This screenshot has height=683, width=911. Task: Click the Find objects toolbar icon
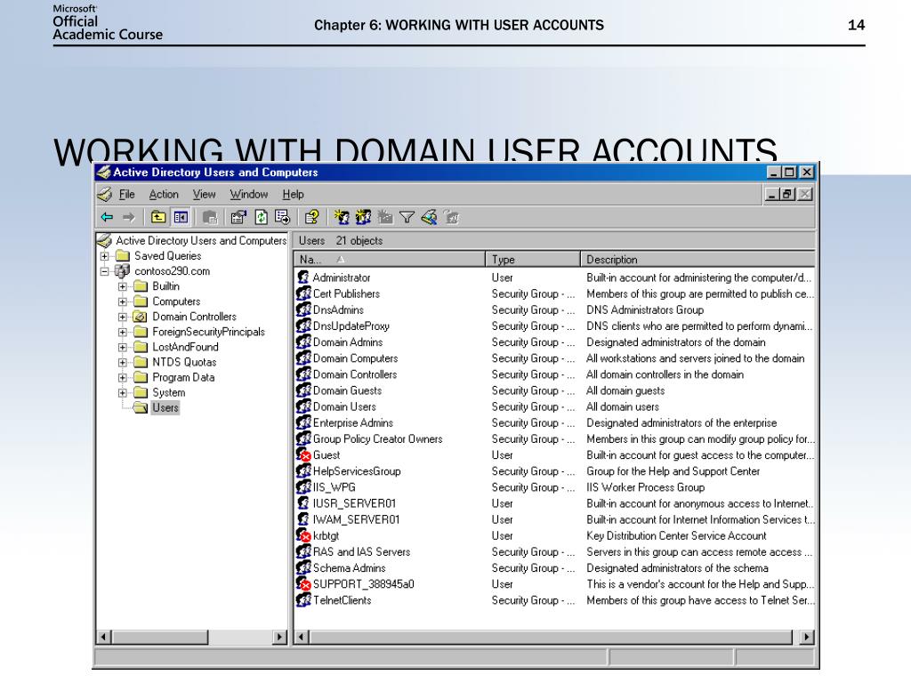[x=429, y=217]
